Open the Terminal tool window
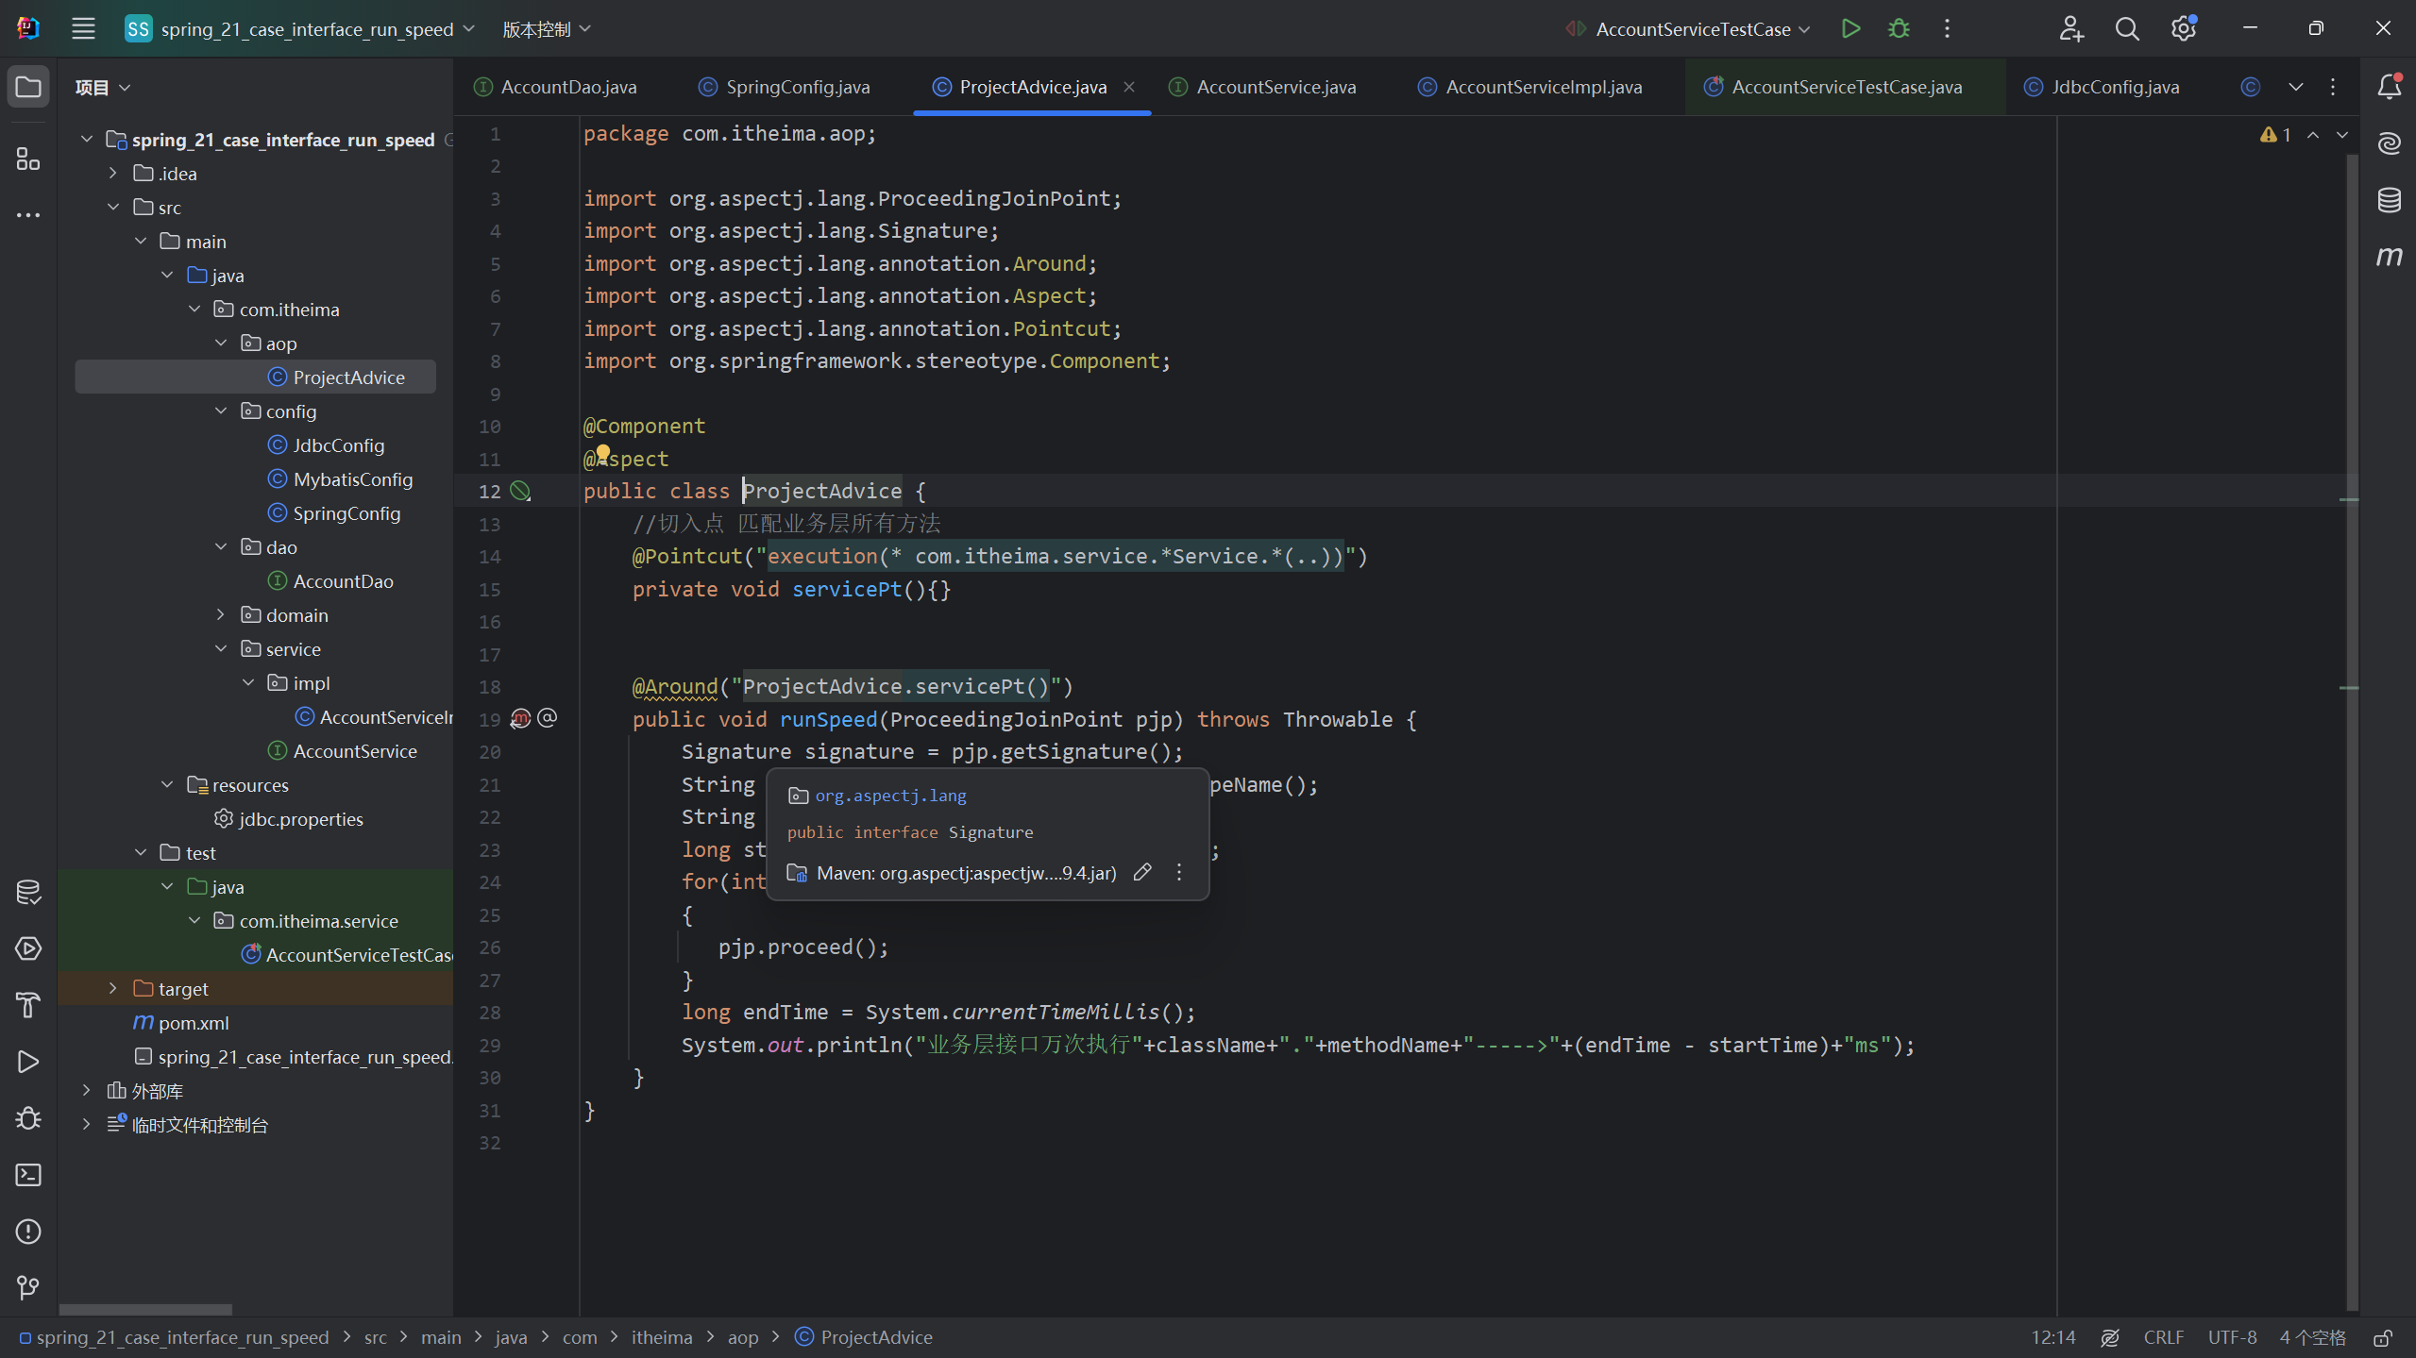Viewport: 2416px width, 1358px height. 28,1175
